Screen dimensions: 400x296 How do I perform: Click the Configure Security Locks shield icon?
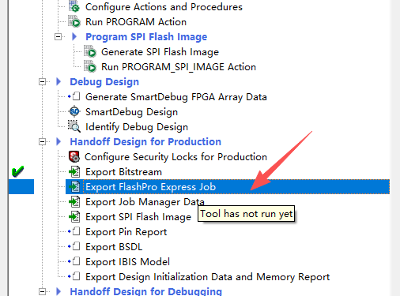(x=74, y=156)
